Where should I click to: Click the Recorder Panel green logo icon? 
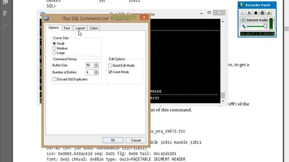tap(242, 5)
